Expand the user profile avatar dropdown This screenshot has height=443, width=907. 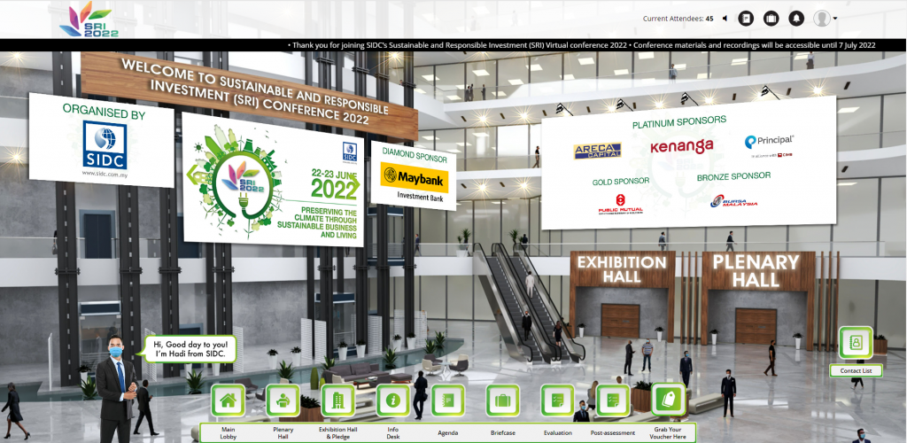pyautogui.click(x=826, y=19)
